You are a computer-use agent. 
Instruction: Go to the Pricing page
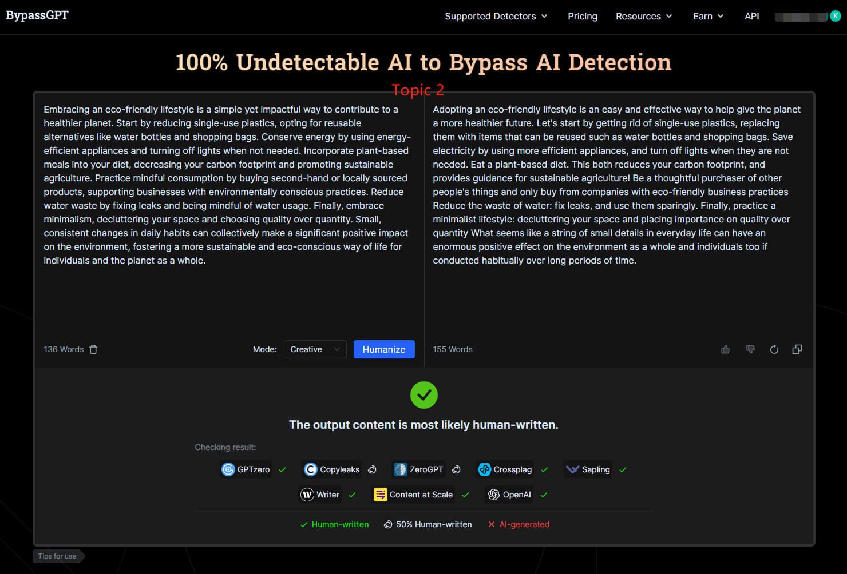(582, 16)
